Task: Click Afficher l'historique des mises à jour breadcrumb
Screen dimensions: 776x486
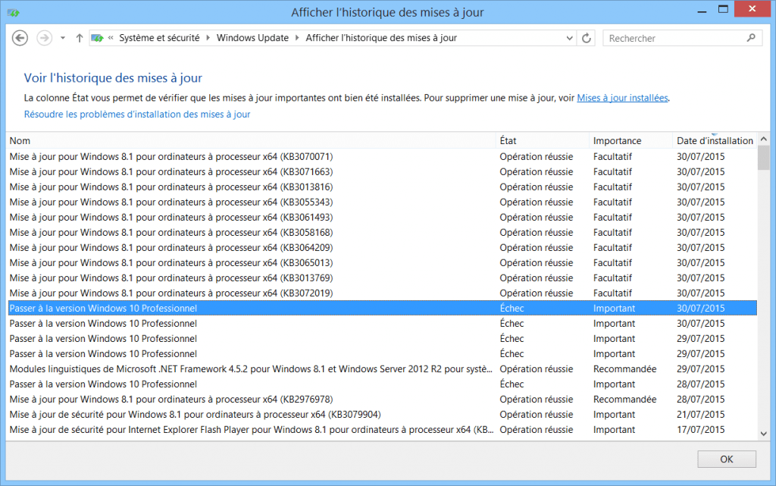Action: pyautogui.click(x=381, y=38)
